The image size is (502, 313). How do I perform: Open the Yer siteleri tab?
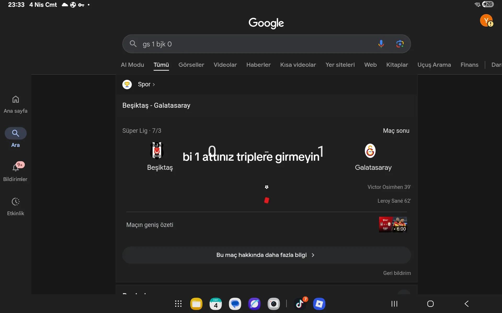coord(340,65)
